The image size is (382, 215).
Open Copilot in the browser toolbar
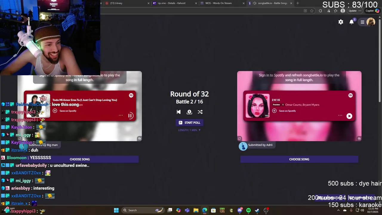372,11
